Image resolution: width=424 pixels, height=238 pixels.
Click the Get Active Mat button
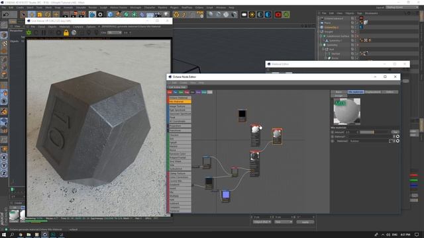point(177,87)
